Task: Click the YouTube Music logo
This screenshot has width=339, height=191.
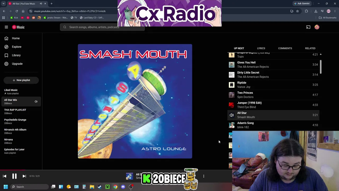Action: click(x=18, y=27)
